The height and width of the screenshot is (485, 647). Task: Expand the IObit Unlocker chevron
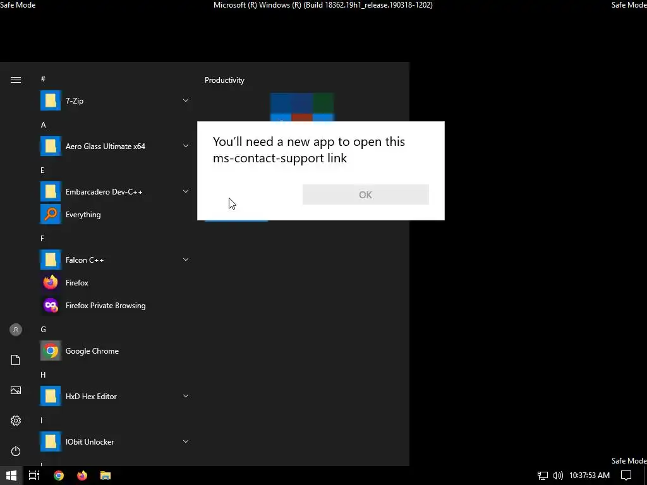[186, 441]
